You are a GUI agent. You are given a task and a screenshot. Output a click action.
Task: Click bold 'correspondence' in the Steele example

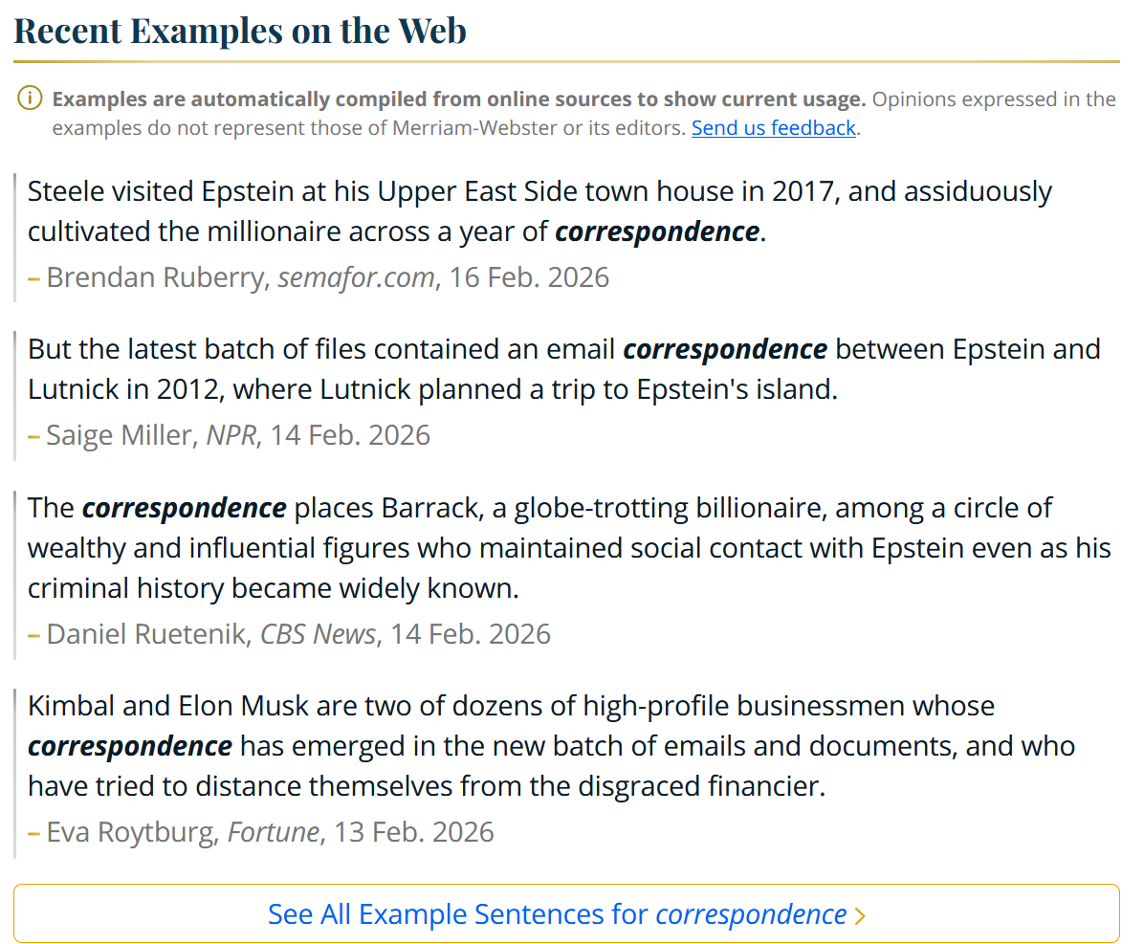click(x=657, y=231)
